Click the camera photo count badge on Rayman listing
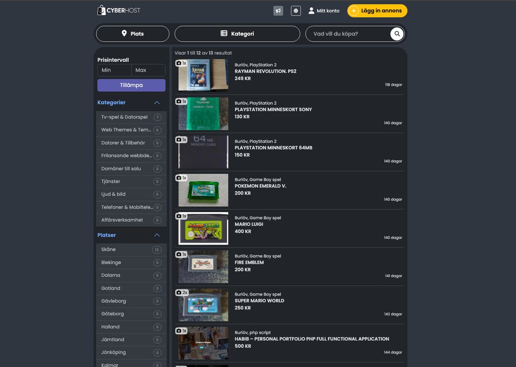The image size is (516, 367). point(181,63)
